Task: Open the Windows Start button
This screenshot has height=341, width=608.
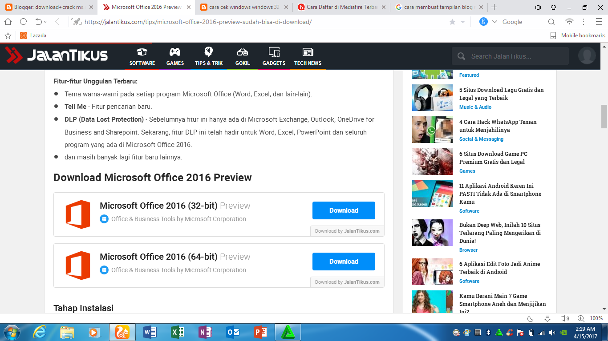Action: point(11,332)
